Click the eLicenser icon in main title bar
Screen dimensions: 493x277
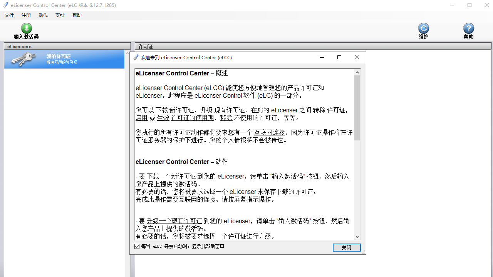pos(5,5)
